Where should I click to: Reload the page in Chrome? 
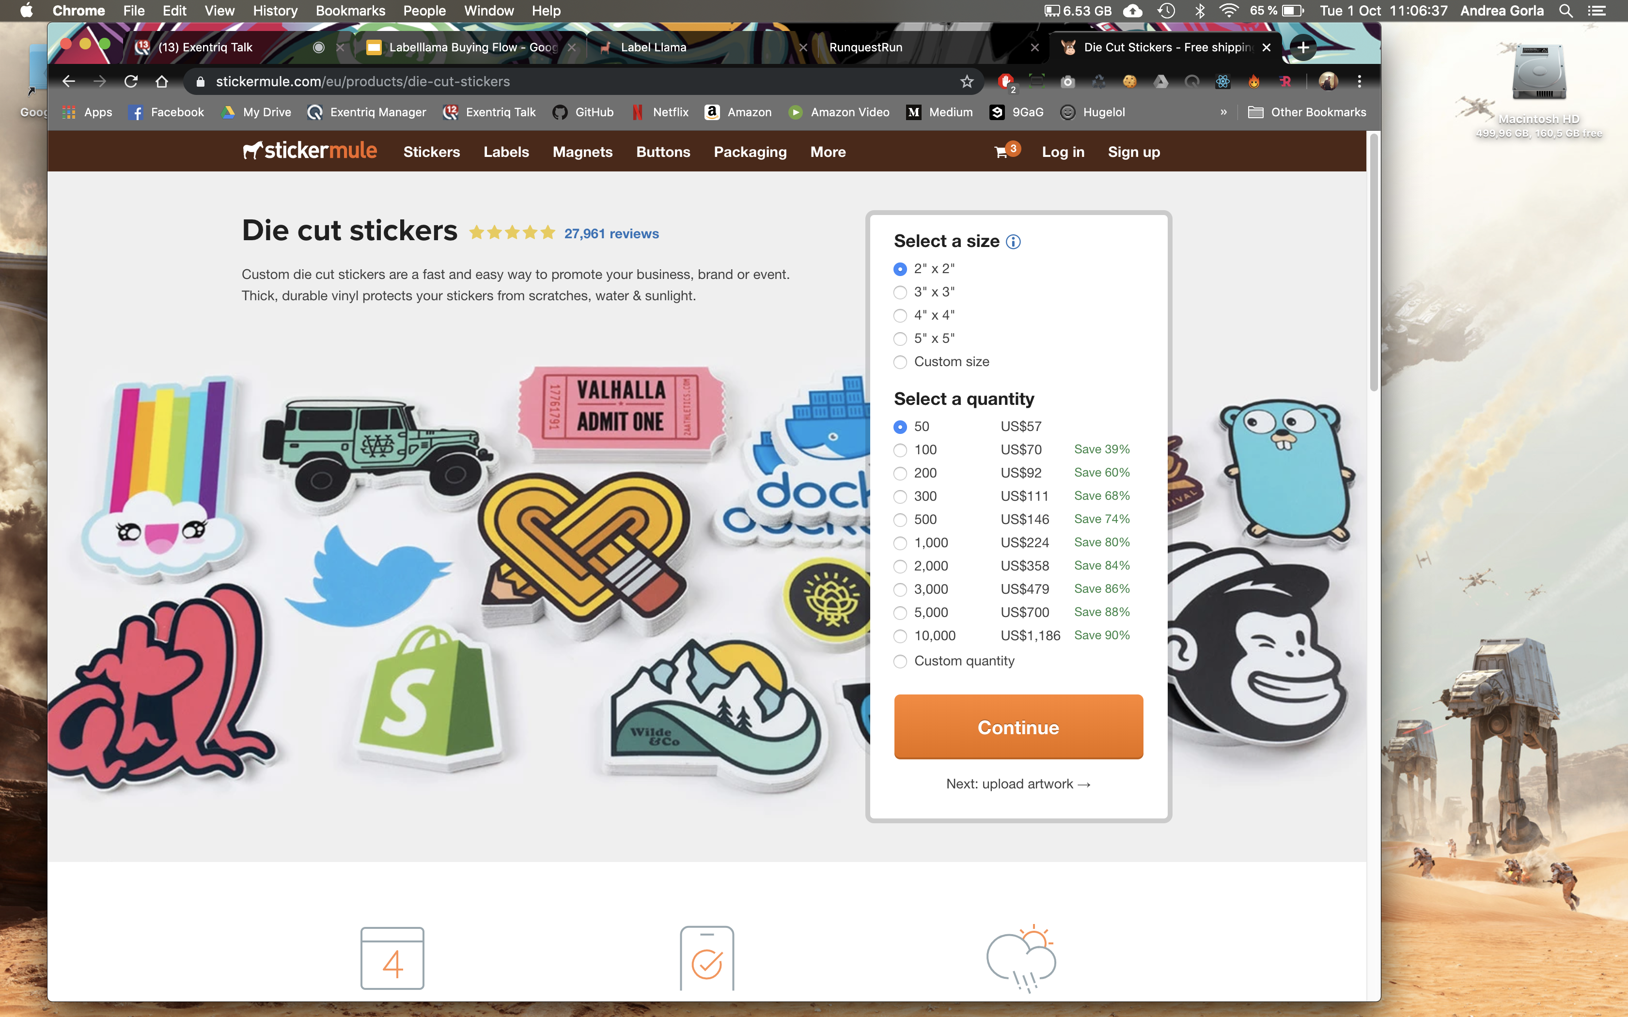tap(131, 81)
